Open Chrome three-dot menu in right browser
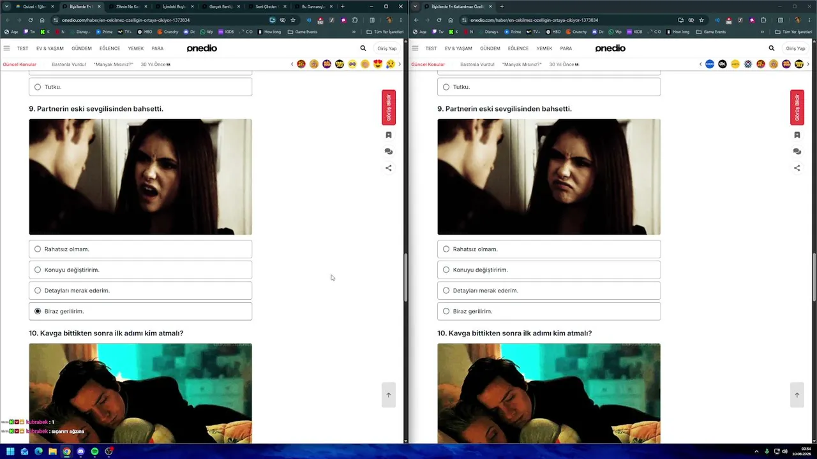 [809, 20]
